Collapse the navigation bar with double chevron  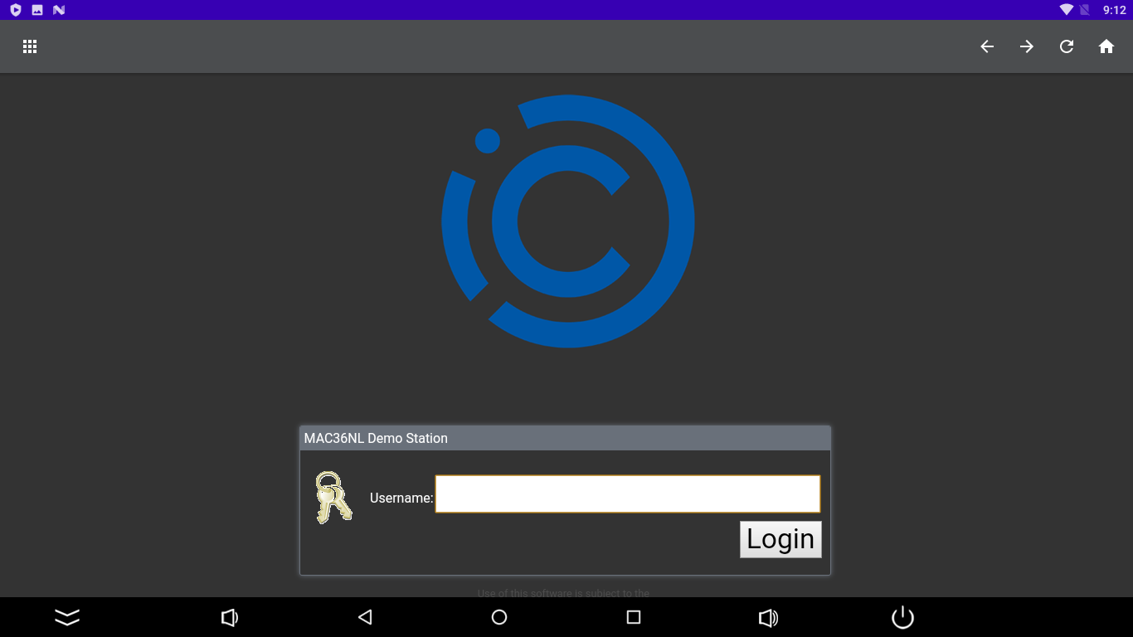(67, 617)
